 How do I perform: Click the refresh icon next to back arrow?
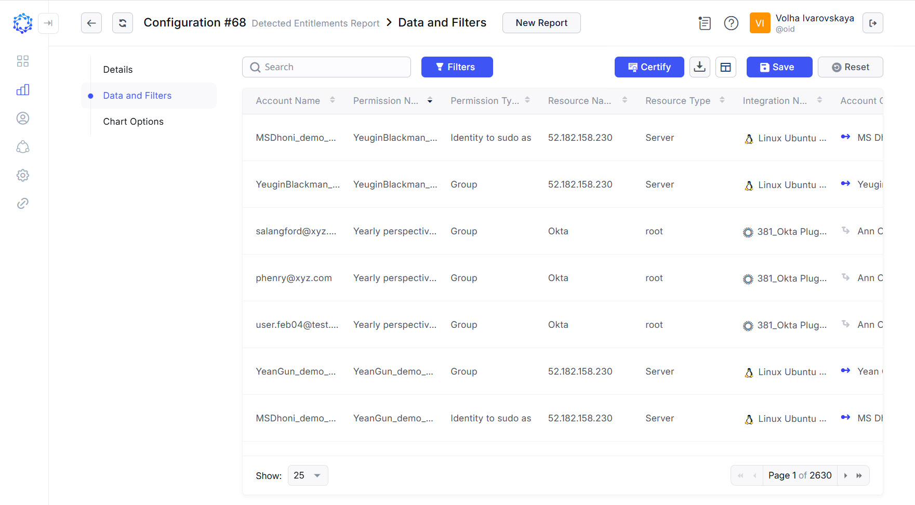[x=123, y=23]
